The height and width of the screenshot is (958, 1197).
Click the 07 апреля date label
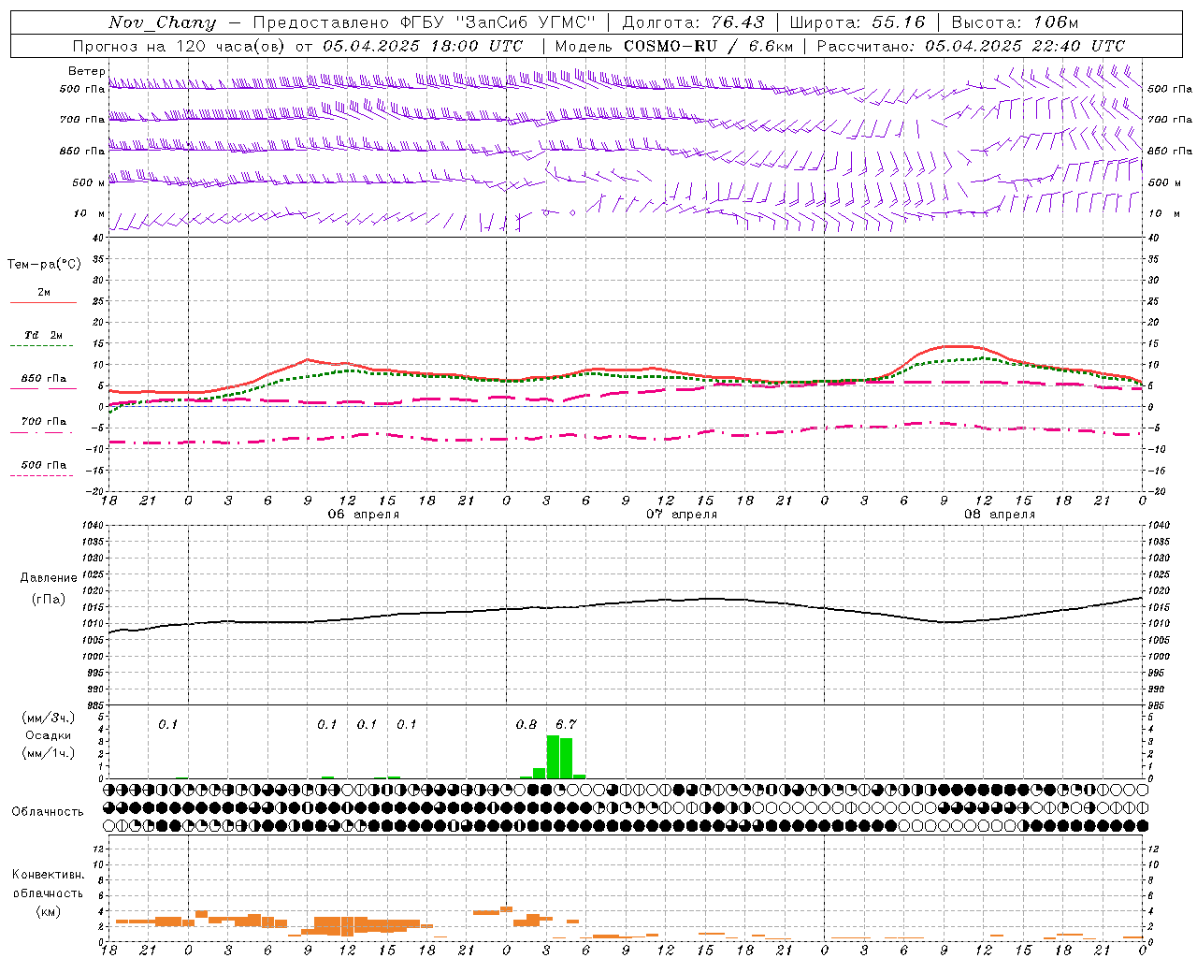point(682,515)
